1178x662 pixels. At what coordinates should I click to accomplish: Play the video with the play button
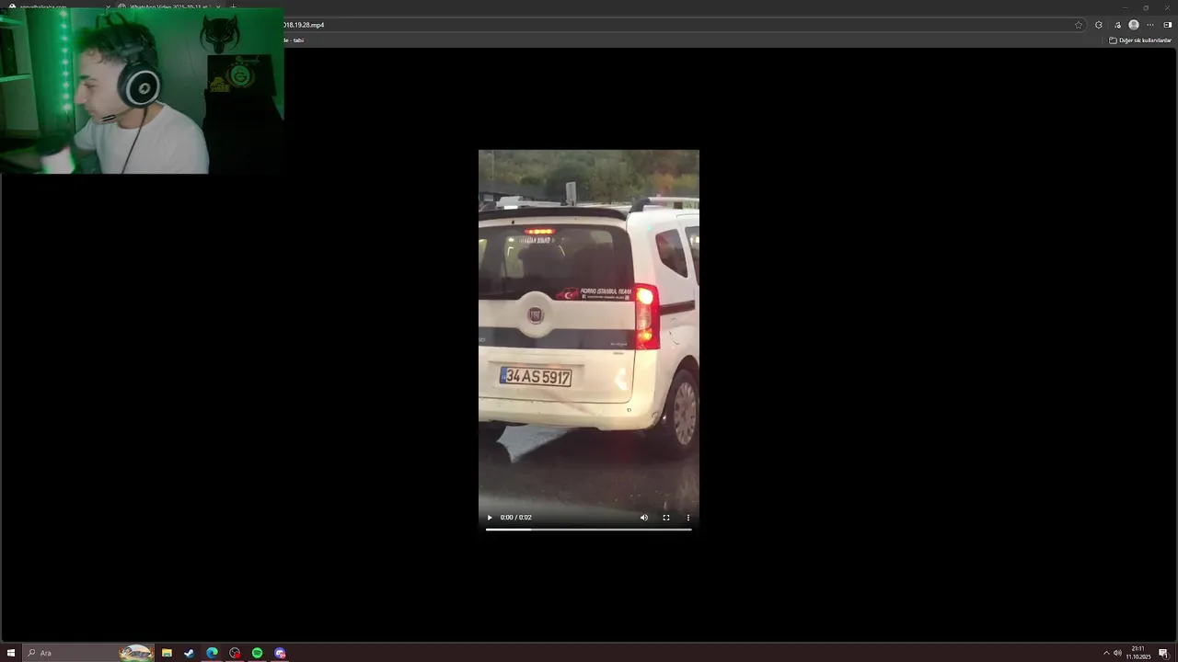pyautogui.click(x=490, y=518)
